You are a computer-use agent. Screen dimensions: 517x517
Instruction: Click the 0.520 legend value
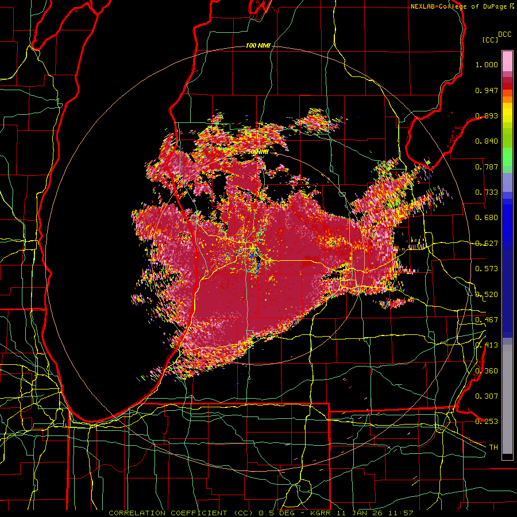pyautogui.click(x=487, y=295)
